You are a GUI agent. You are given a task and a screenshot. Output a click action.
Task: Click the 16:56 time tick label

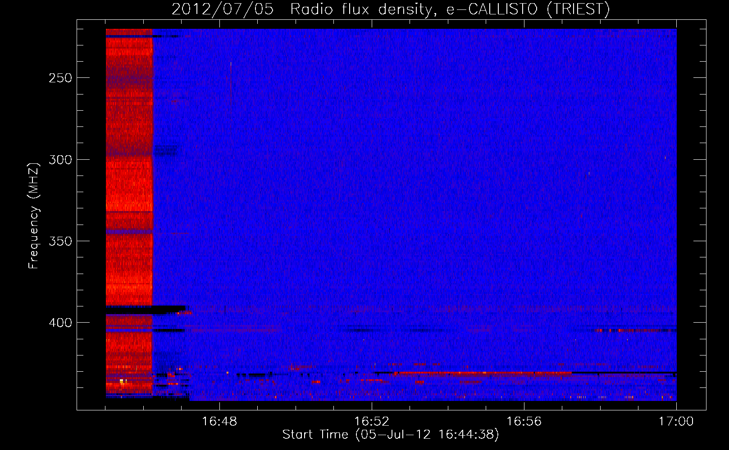(x=524, y=422)
